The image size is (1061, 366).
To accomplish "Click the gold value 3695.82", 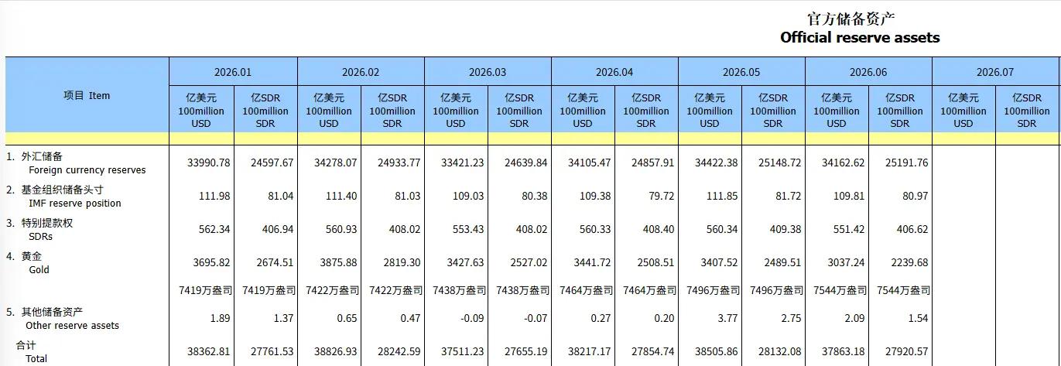I will pyautogui.click(x=211, y=262).
